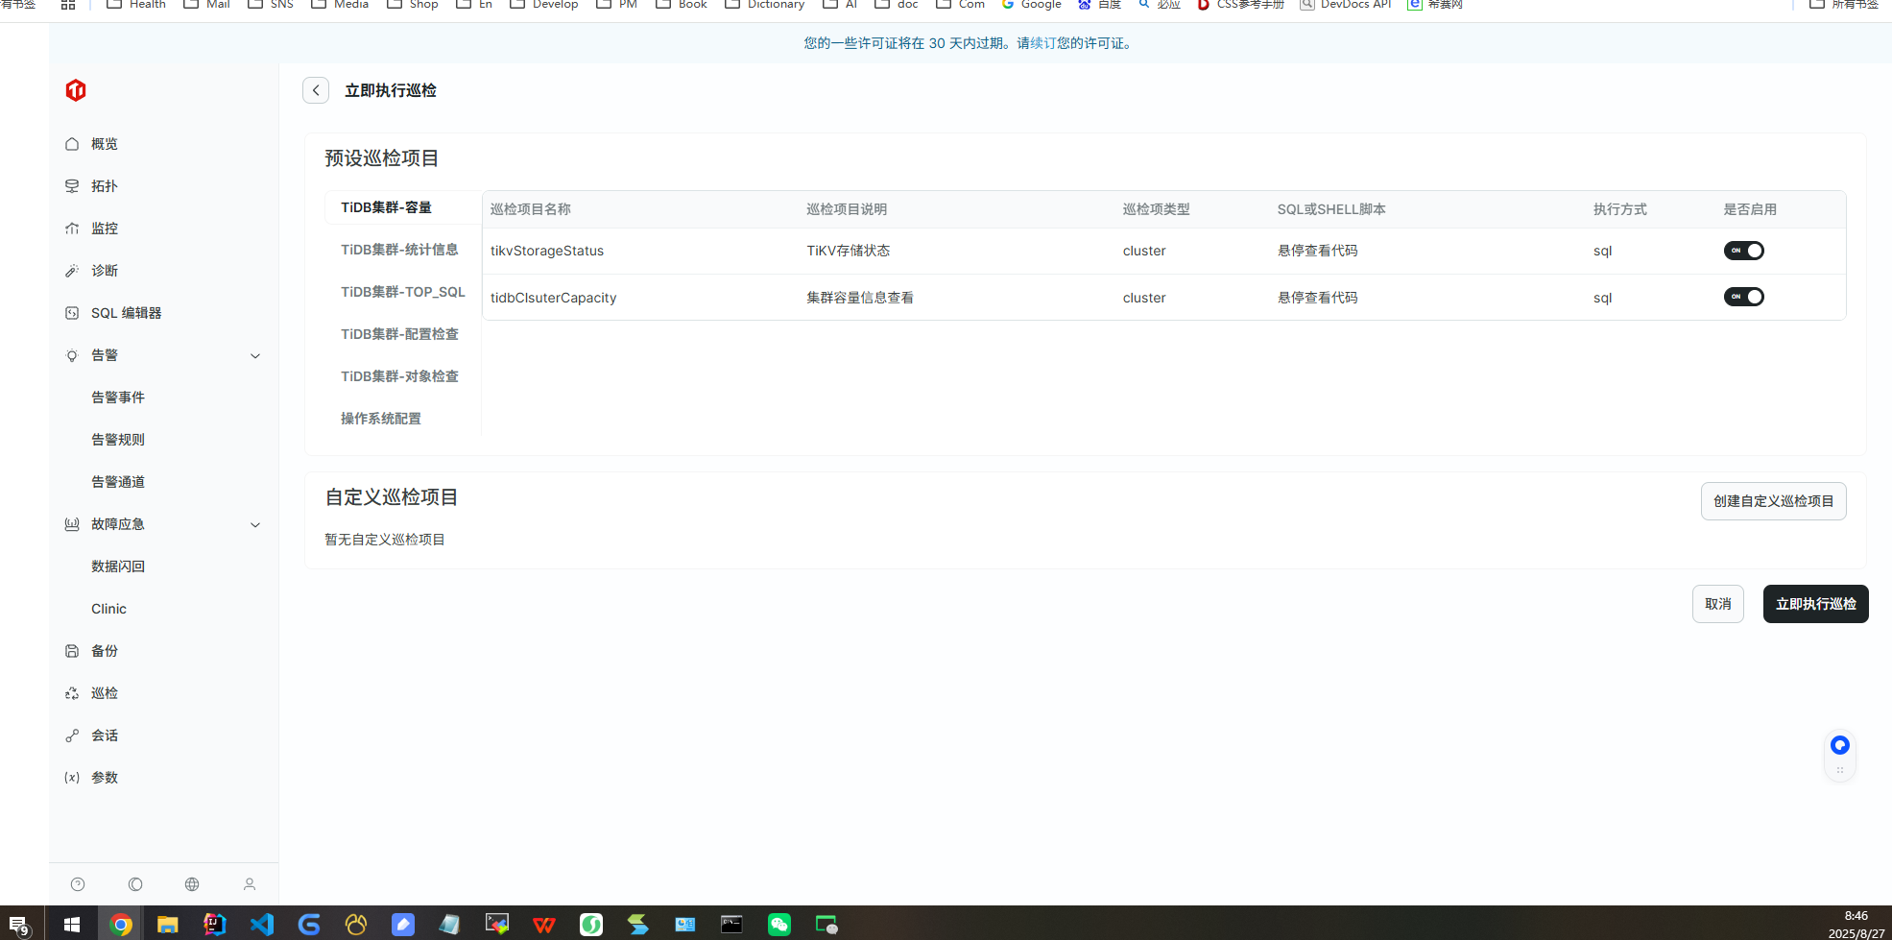Open the 概览 overview sidebar icon
Viewport: 1892px width, 940px height.
tap(72, 144)
